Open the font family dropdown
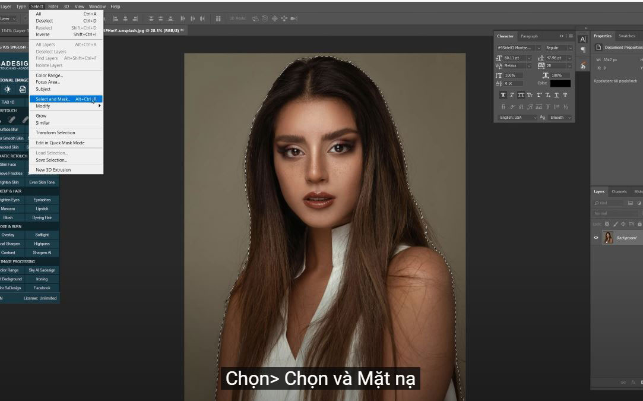The image size is (643, 401). [x=539, y=48]
